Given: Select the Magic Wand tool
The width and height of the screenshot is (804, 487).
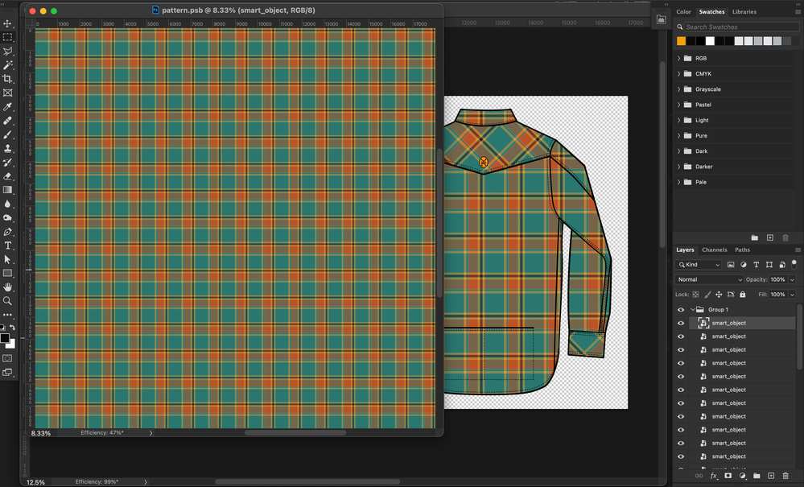Looking at the screenshot, I should click(x=8, y=65).
